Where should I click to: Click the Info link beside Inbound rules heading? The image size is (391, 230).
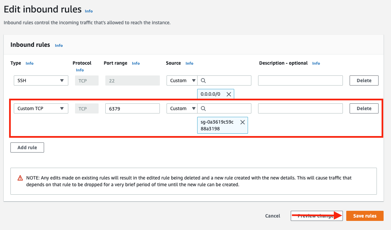tap(59, 45)
